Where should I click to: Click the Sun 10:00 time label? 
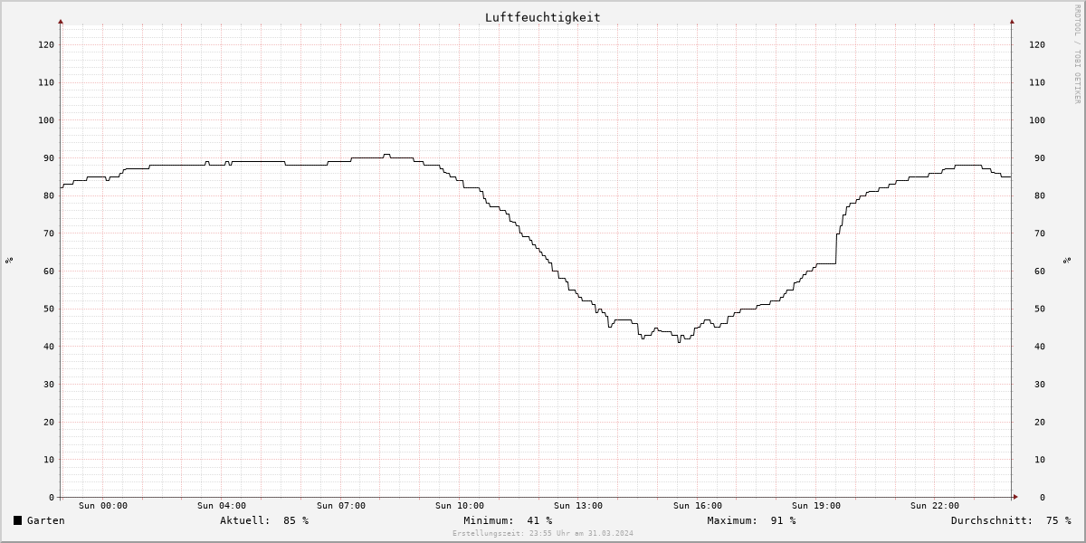point(460,506)
